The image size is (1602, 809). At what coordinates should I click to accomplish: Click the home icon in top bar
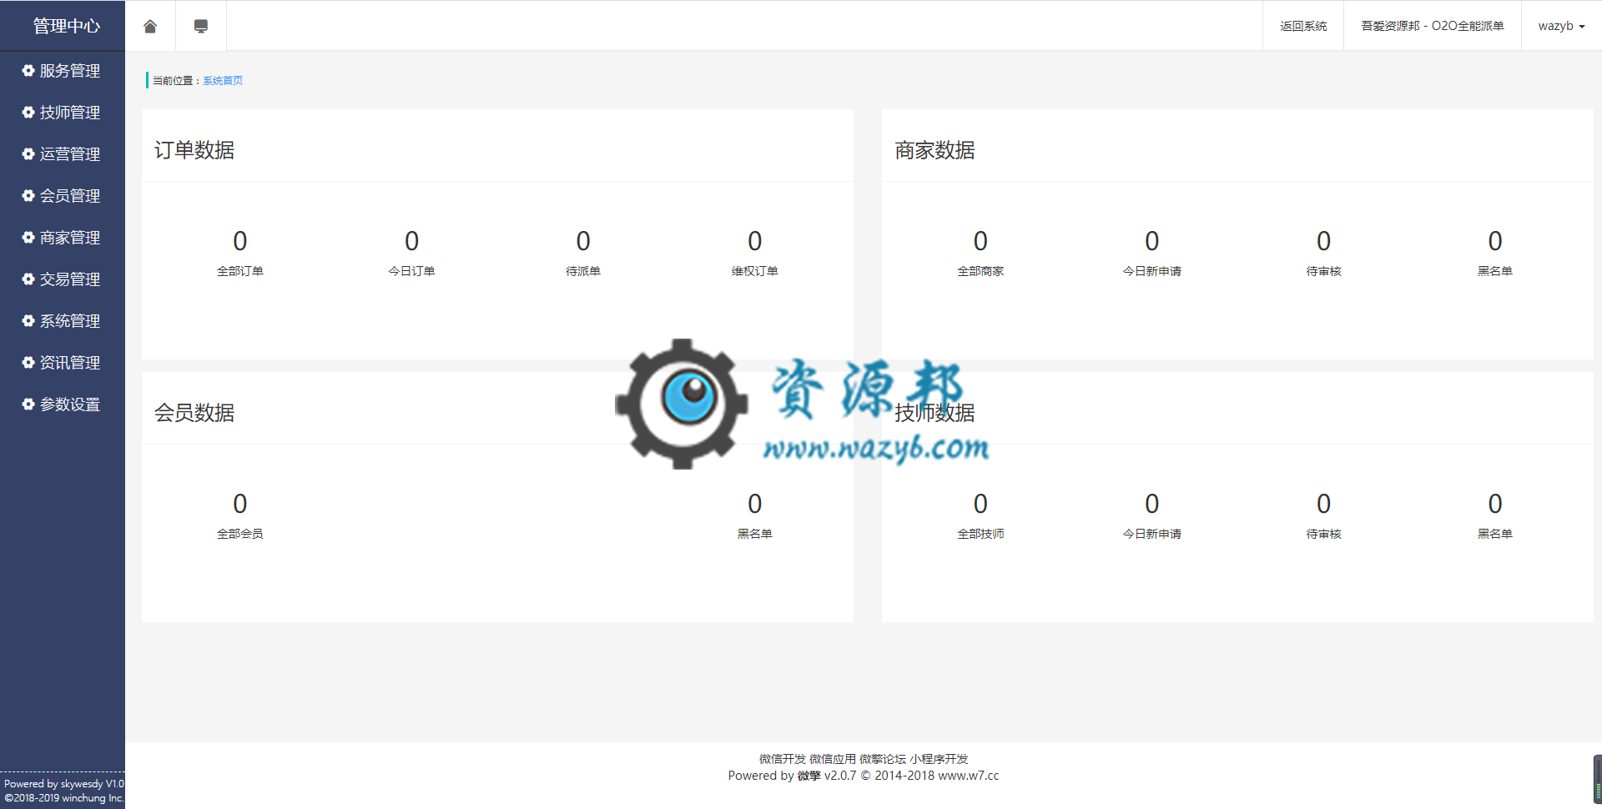tap(150, 26)
